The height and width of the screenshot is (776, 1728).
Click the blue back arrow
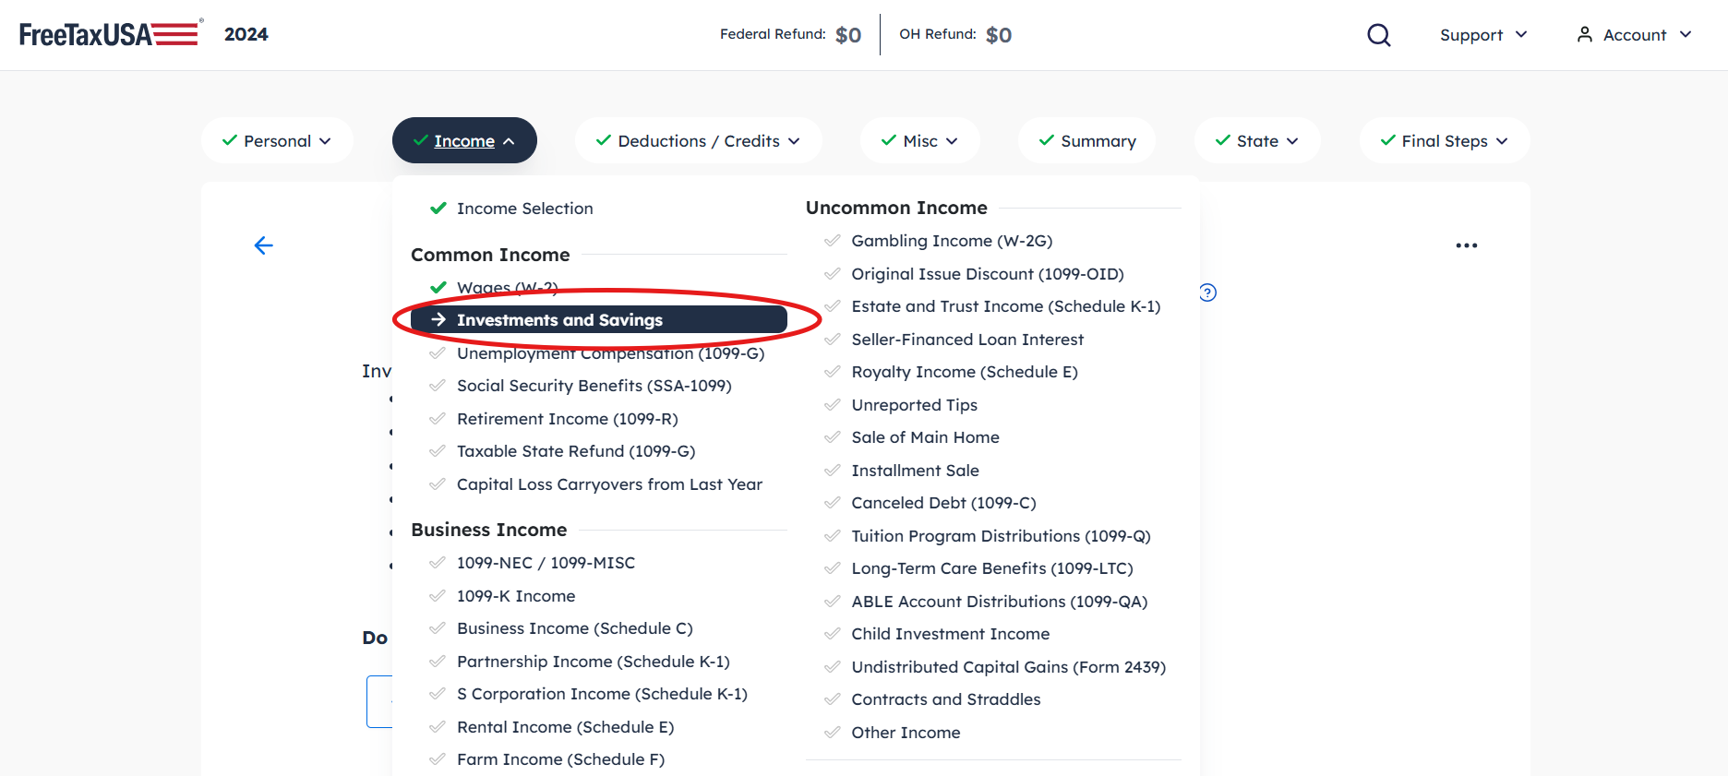(x=264, y=245)
